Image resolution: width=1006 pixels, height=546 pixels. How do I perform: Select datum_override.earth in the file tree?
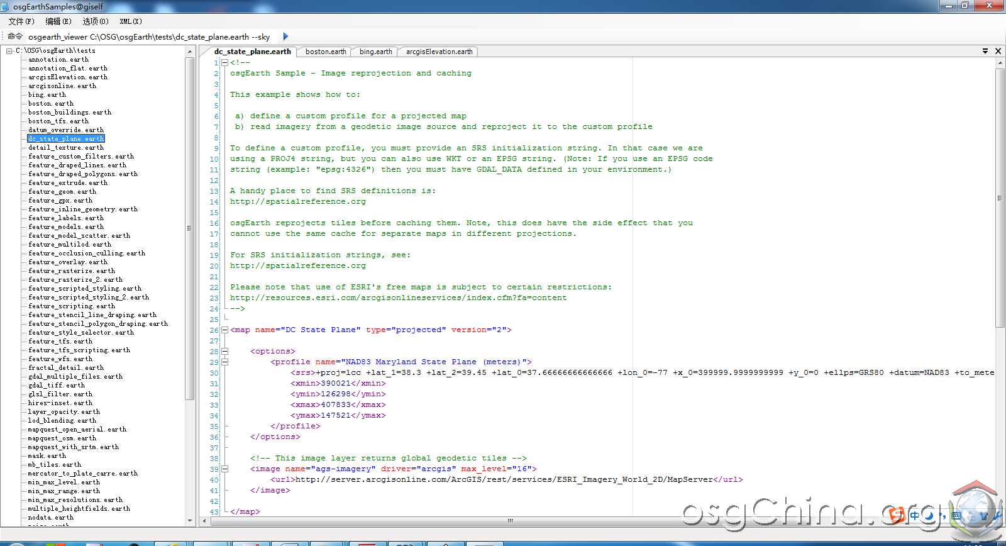(65, 130)
